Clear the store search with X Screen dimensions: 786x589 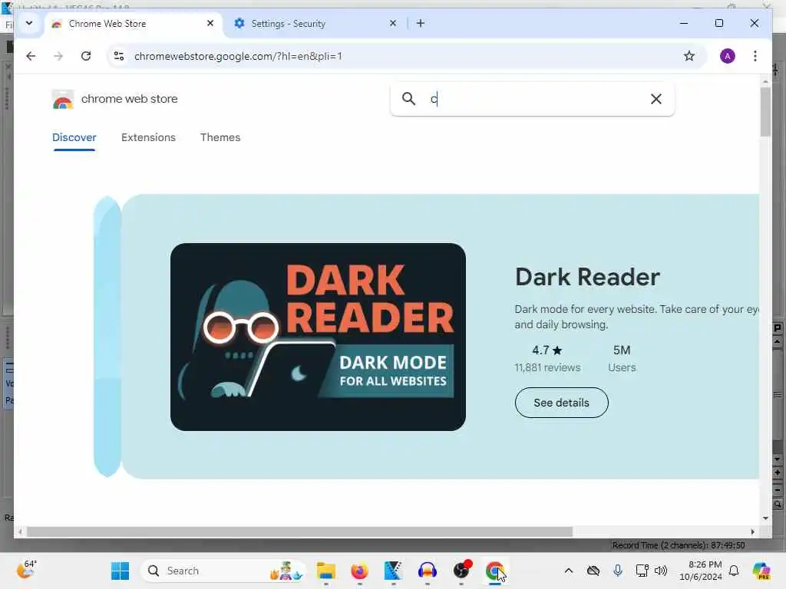656,99
